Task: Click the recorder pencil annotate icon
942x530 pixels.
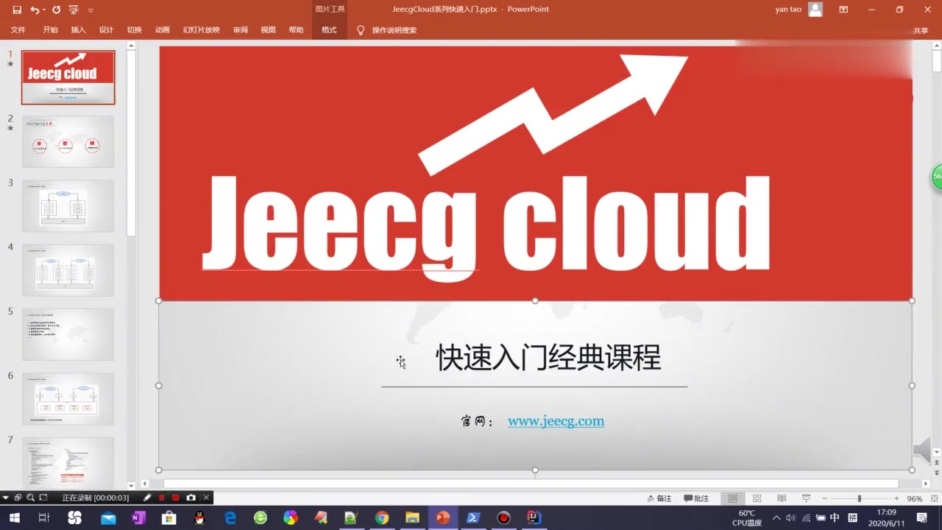Action: (147, 498)
